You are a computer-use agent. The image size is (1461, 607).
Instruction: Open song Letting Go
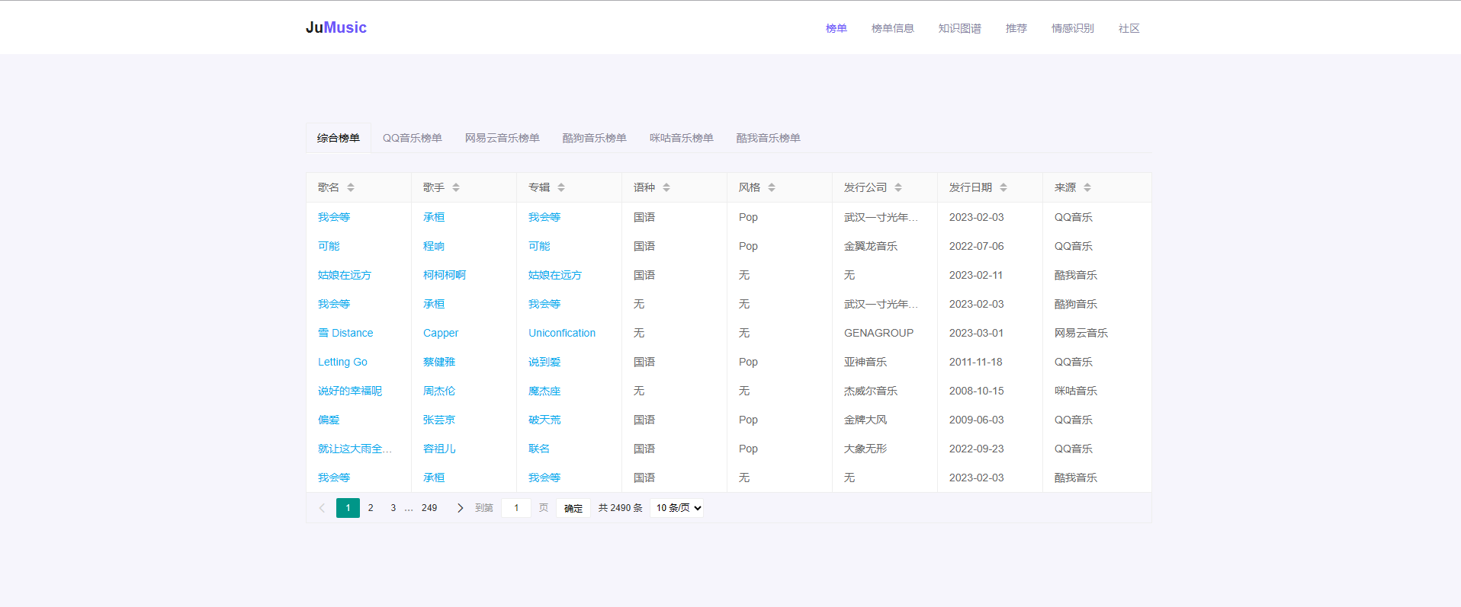[x=342, y=362]
